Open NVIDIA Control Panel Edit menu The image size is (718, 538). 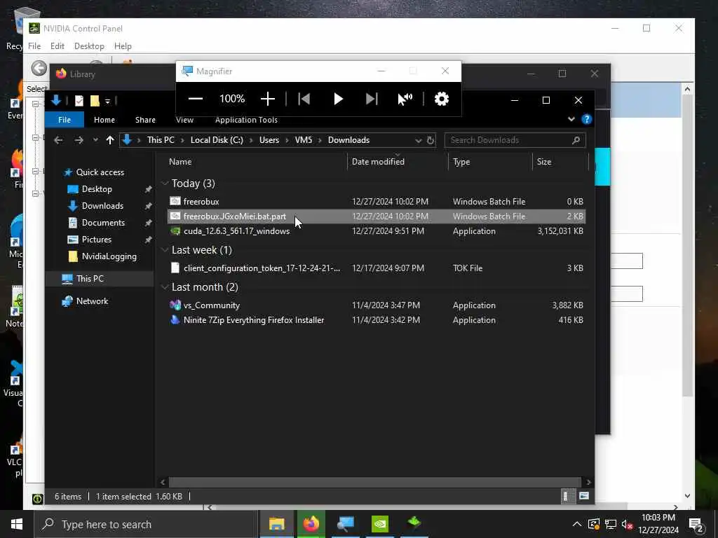pyautogui.click(x=57, y=46)
